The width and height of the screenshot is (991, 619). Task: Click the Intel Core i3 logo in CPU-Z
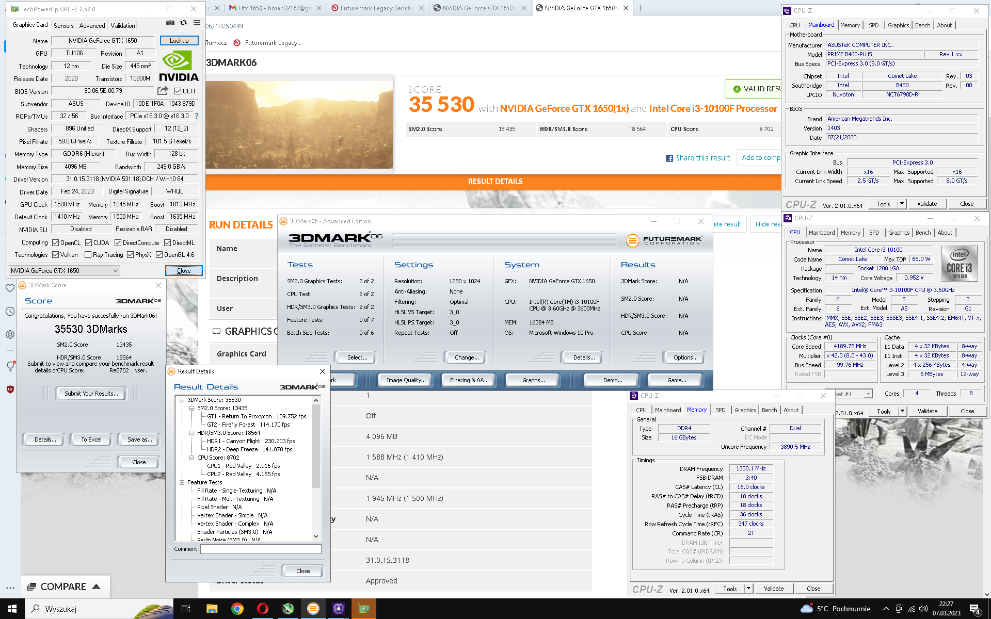[959, 263]
